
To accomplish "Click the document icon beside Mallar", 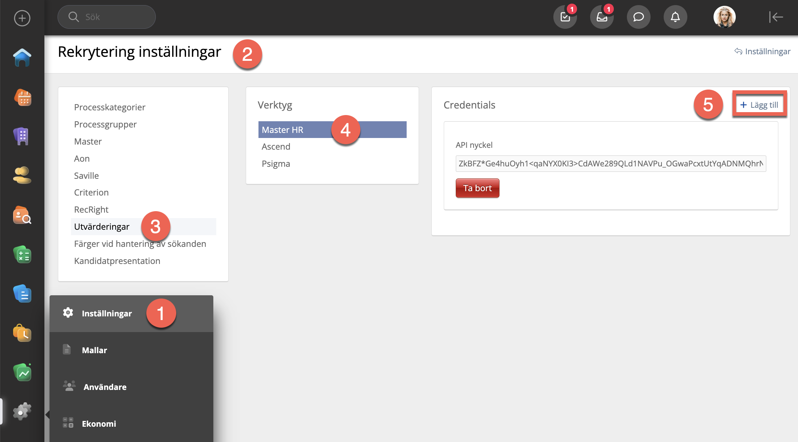I will pyautogui.click(x=67, y=349).
